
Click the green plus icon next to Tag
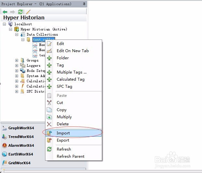point(49,65)
